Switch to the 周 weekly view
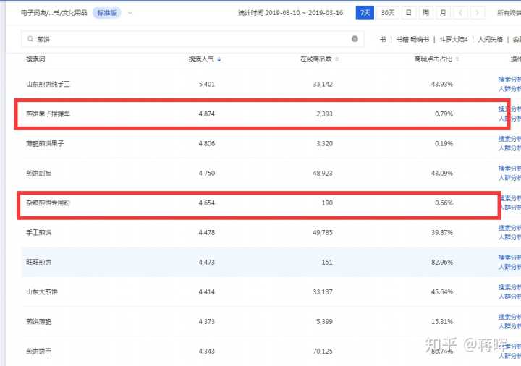This screenshot has width=521, height=366. pos(425,13)
